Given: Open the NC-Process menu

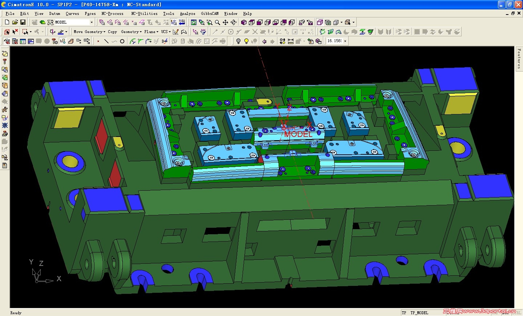Looking at the screenshot, I should [112, 13].
